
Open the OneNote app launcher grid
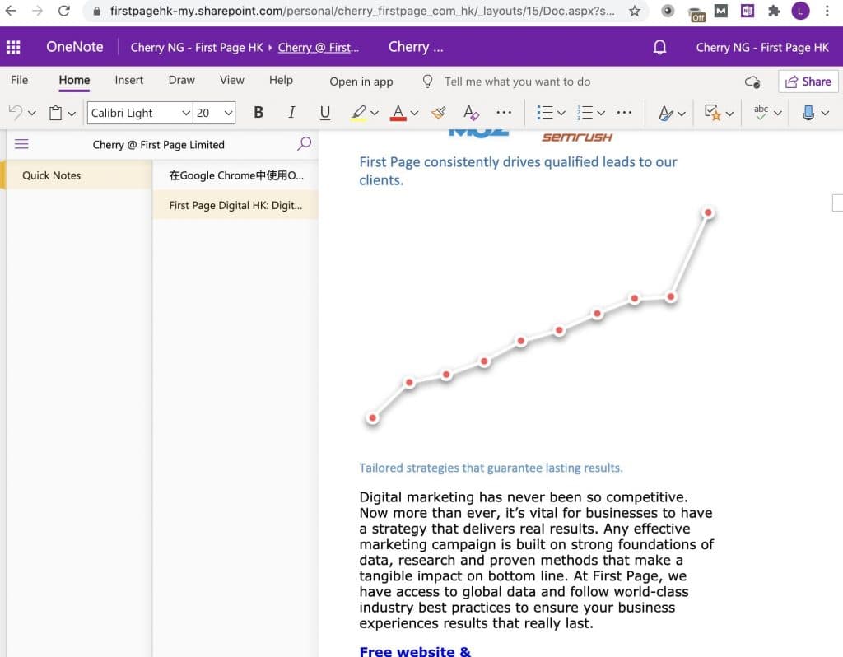click(14, 47)
